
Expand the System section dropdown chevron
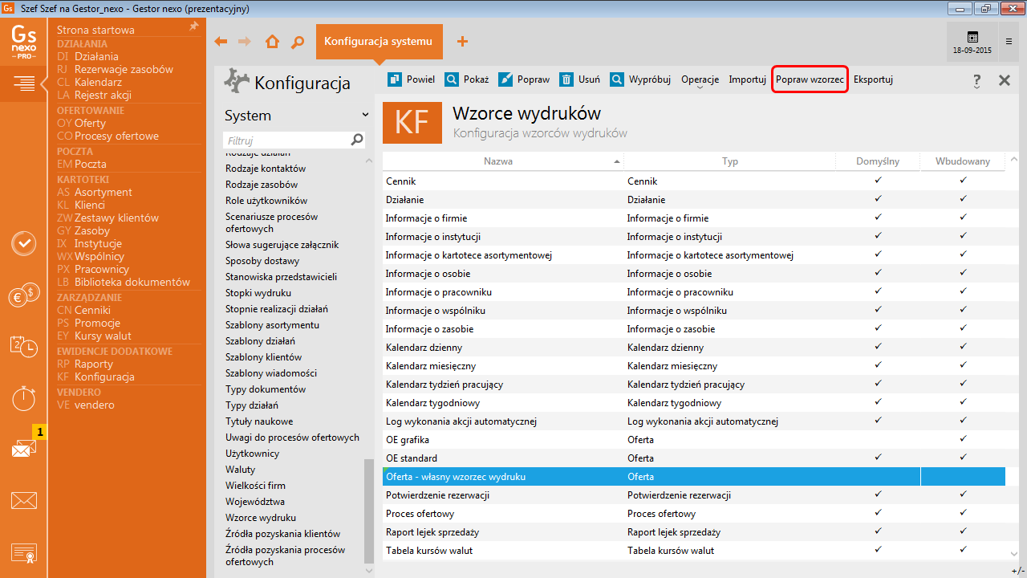coord(365,116)
